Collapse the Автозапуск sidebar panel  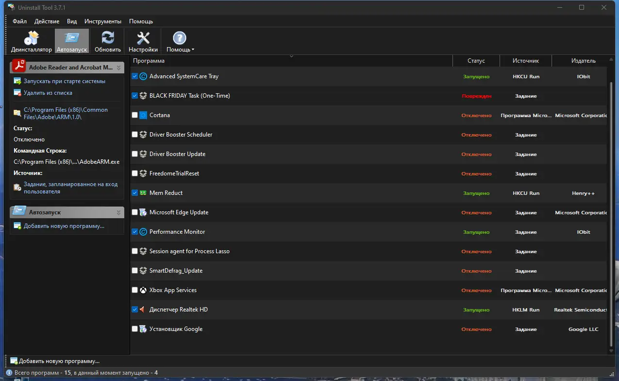pyautogui.click(x=119, y=212)
